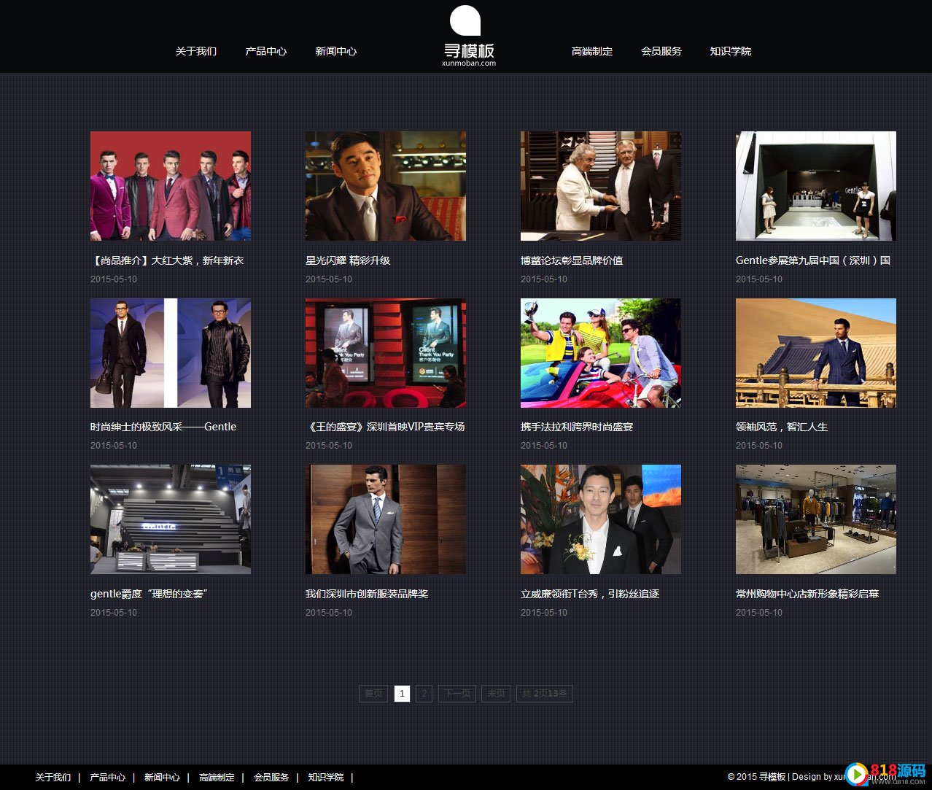This screenshot has width=932, height=790.
Task: Read 常州购物中心店新形象精彩启幕 article
Action: pyautogui.click(x=807, y=594)
